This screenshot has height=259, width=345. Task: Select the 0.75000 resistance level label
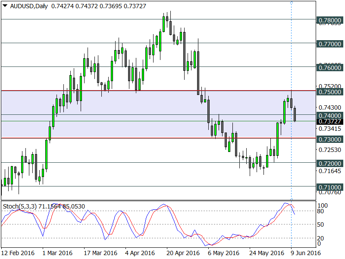click(329, 92)
